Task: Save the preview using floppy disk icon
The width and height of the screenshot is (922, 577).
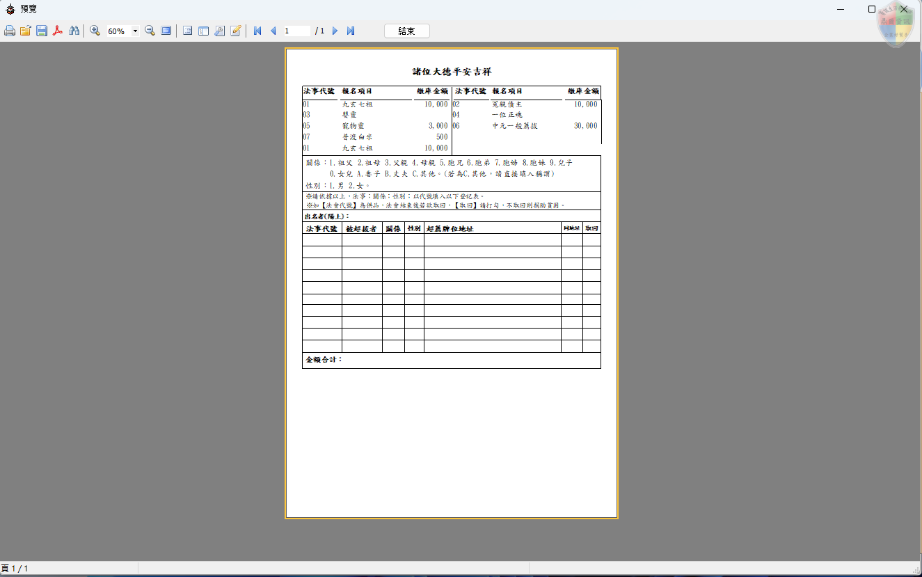Action: (x=42, y=31)
